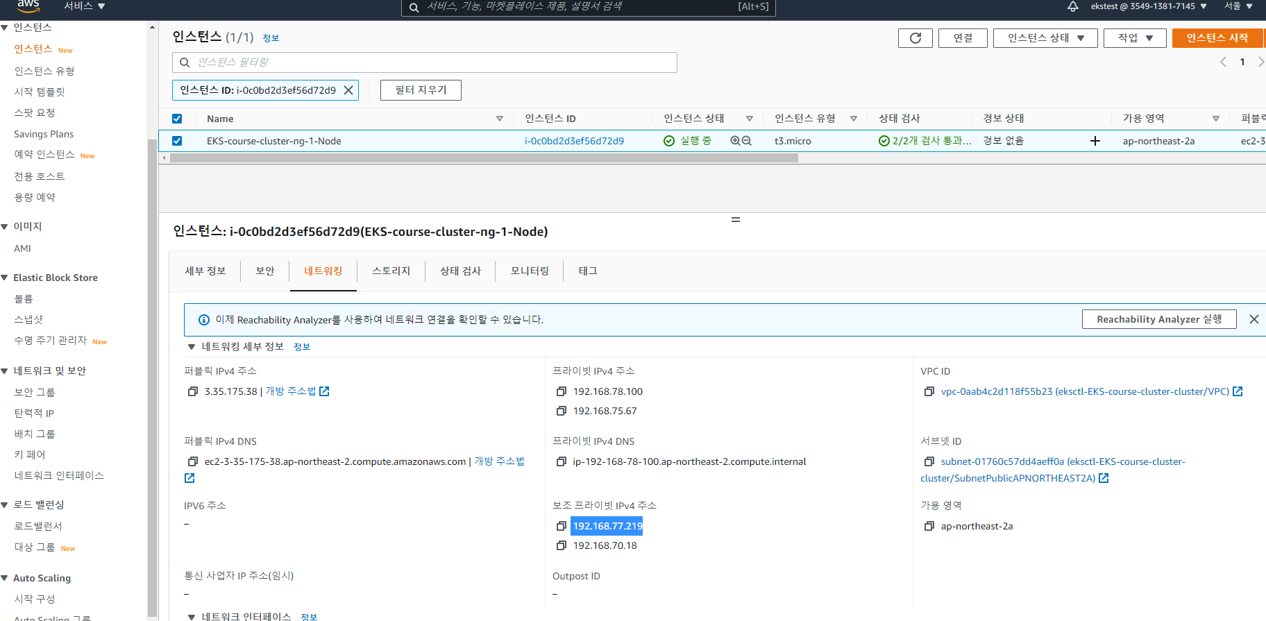Open the vpc-0aab4c2d118f55b23 link
Viewport: 1266px width, 621px height.
click(x=1085, y=391)
